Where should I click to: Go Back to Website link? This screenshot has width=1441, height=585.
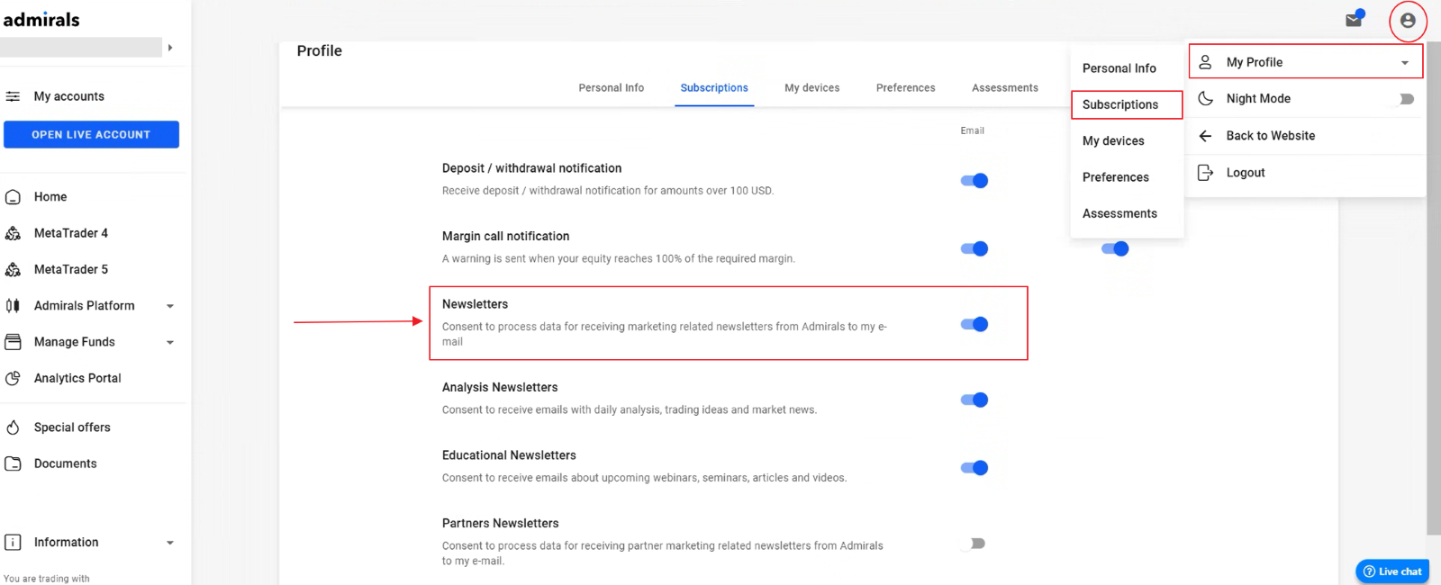[x=1270, y=136]
